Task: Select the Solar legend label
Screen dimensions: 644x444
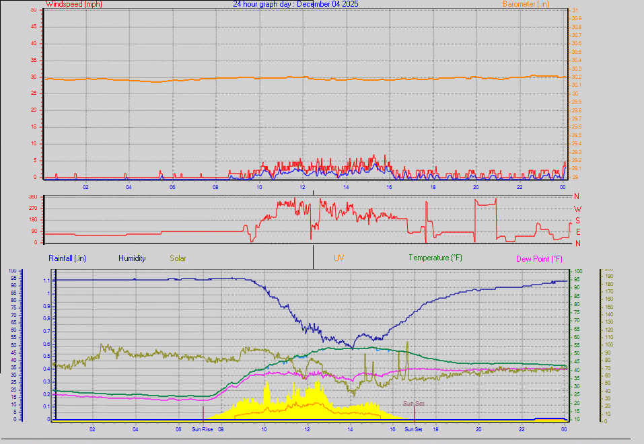Action: tap(178, 258)
